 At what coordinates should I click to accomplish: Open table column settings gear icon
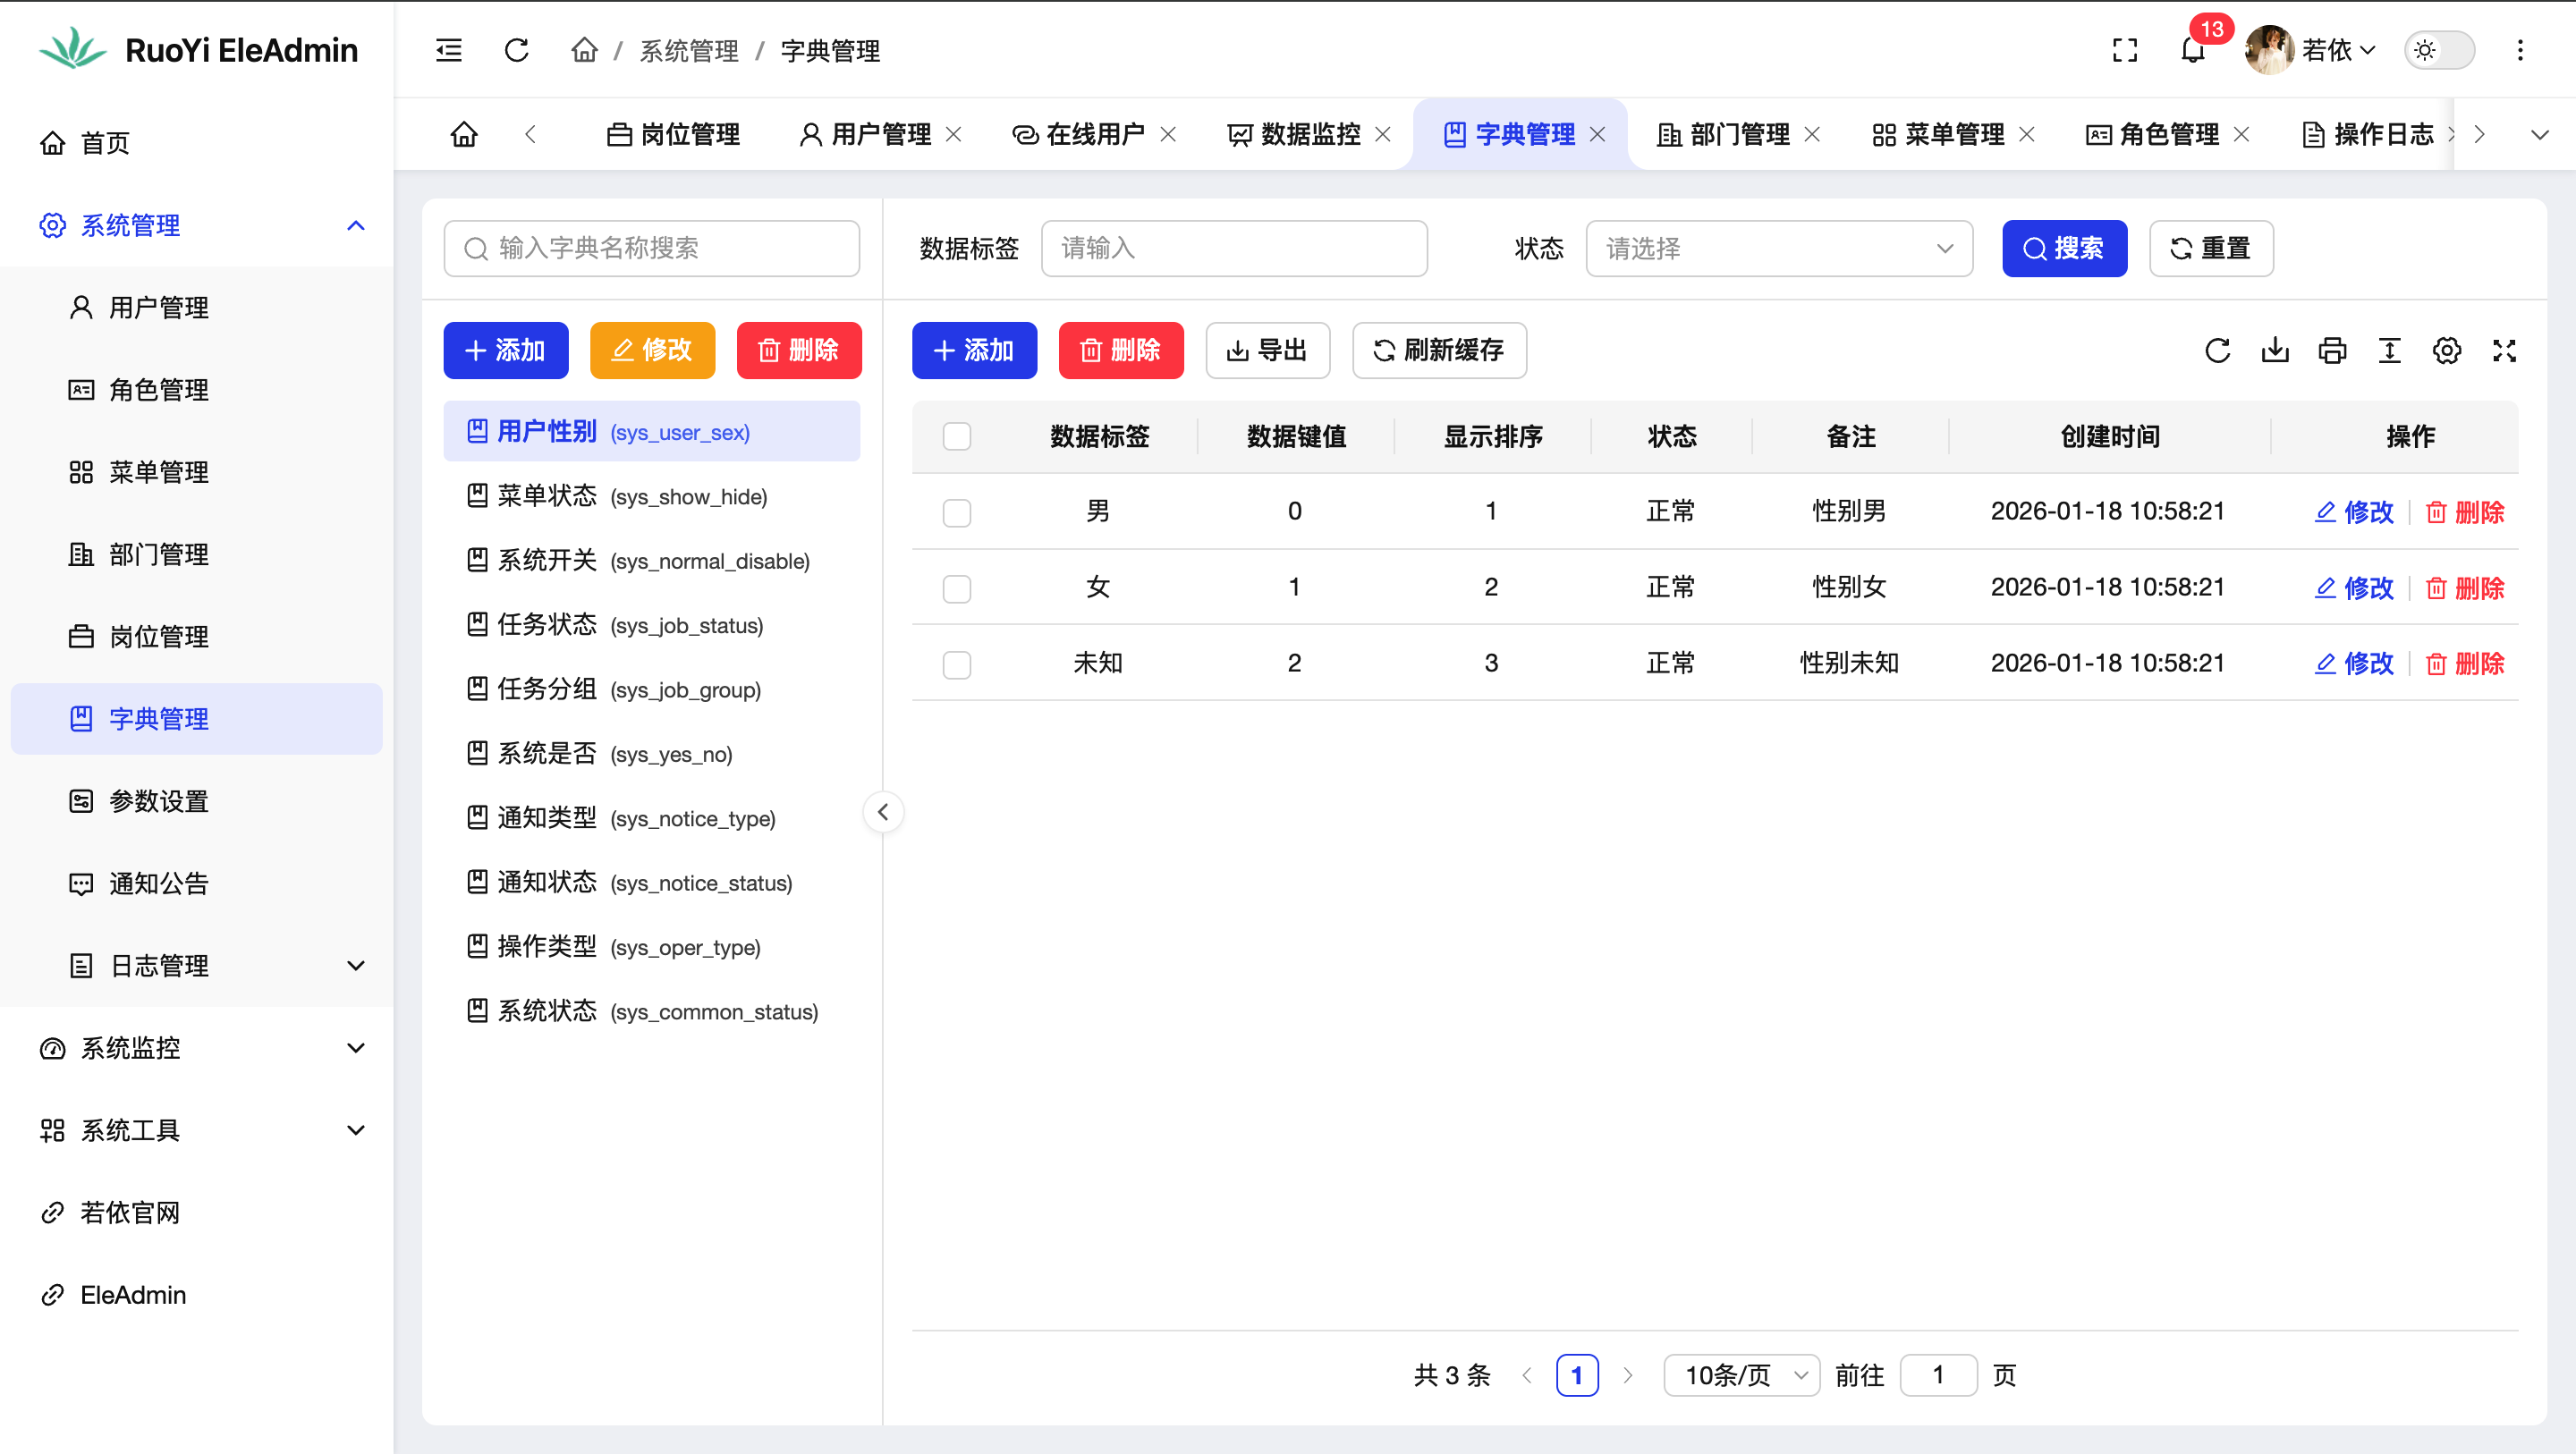point(2446,350)
